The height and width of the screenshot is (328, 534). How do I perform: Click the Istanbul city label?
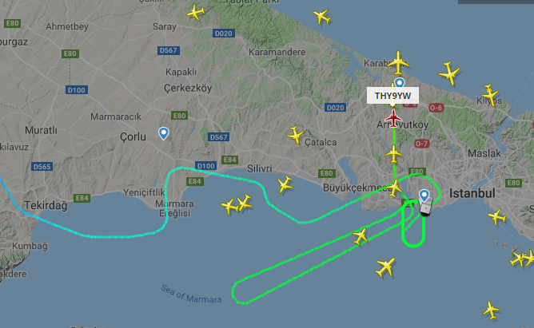[x=472, y=193]
